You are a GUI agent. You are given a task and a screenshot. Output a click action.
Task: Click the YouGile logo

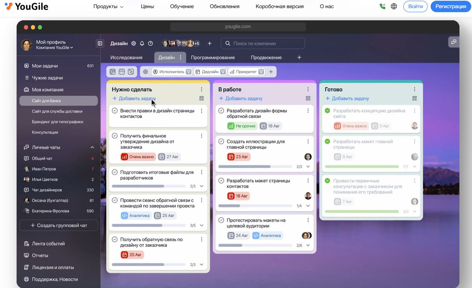26,6
